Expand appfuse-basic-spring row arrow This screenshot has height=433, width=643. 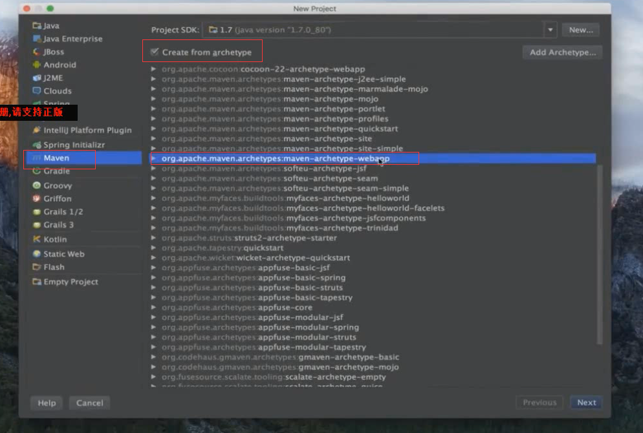(153, 277)
